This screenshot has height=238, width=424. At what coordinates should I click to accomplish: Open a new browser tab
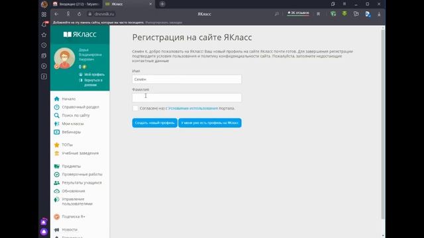click(x=162, y=4)
